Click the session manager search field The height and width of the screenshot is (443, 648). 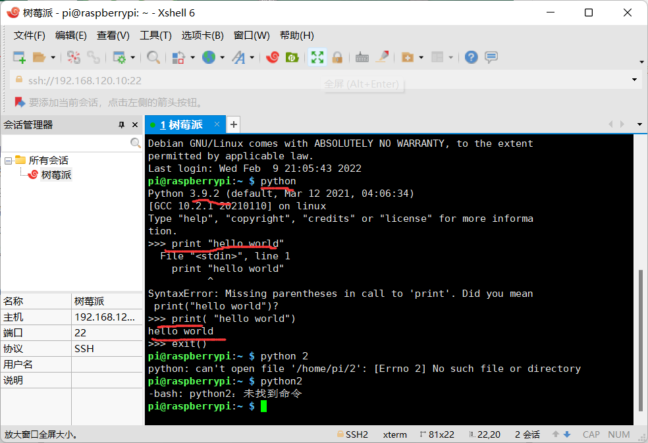point(66,143)
